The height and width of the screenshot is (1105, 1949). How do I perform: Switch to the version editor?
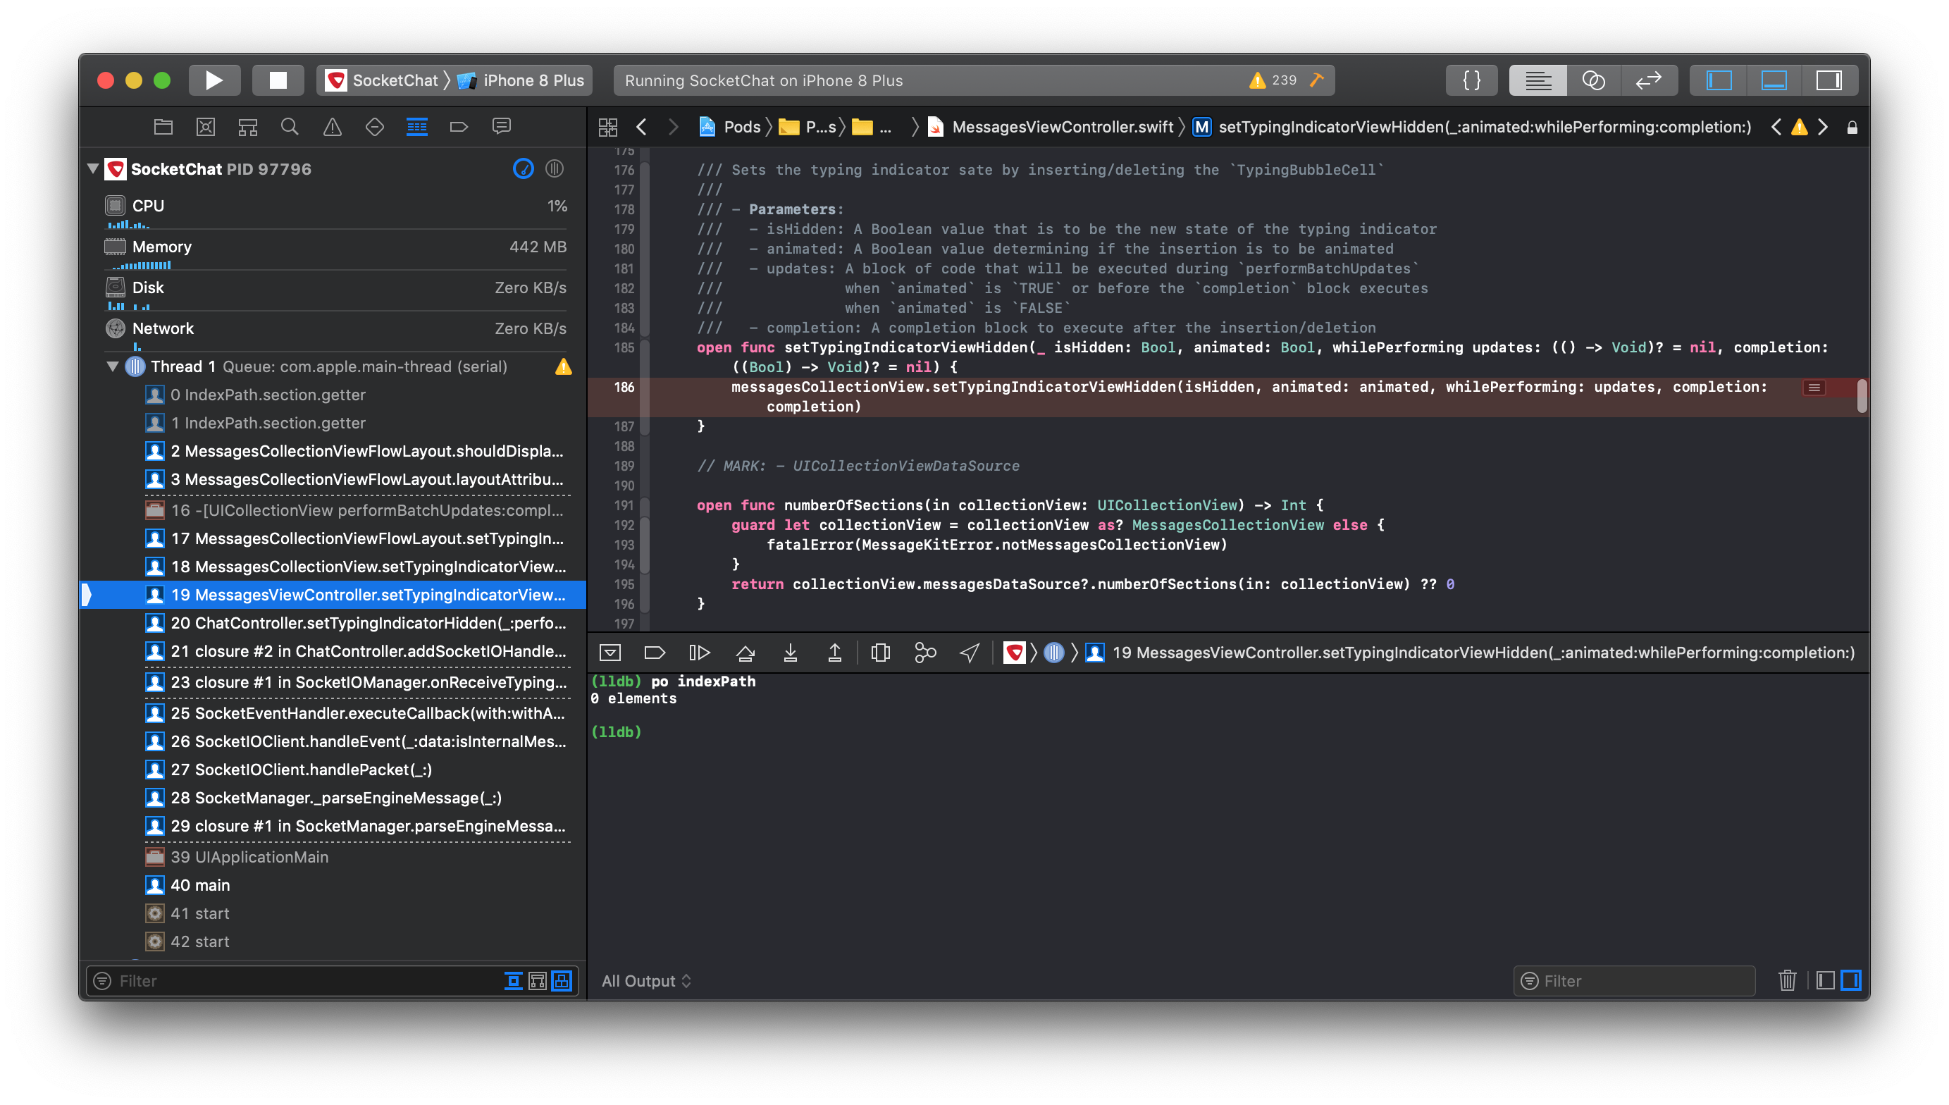pos(1649,80)
